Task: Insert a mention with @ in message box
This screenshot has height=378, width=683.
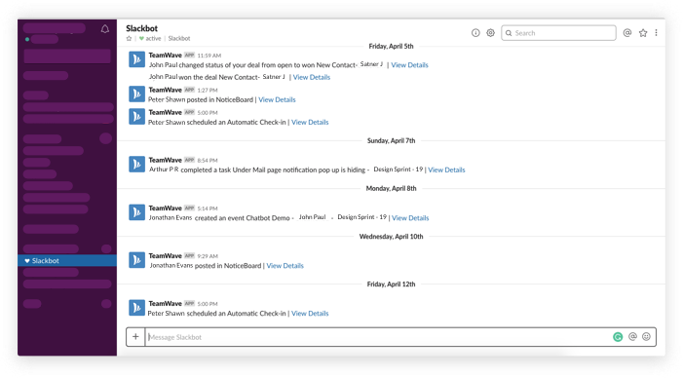Action: [x=632, y=337]
